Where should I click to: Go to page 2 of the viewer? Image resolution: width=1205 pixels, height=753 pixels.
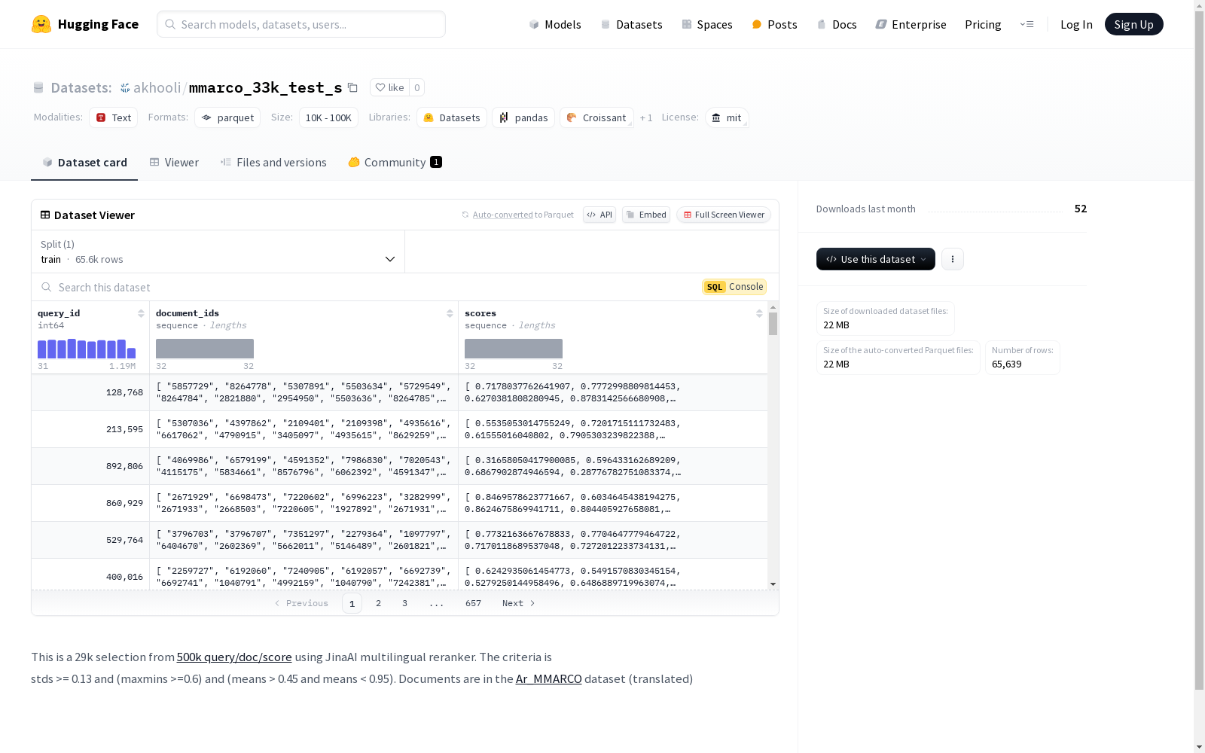coord(378,603)
